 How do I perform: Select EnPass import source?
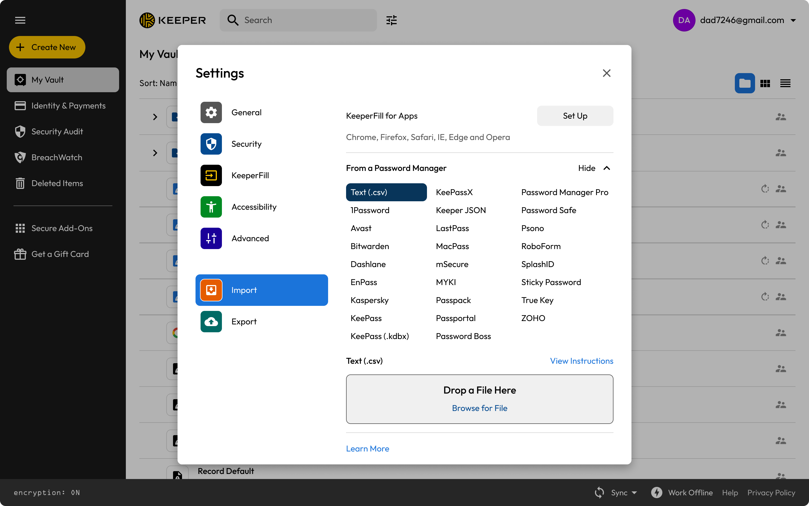pos(363,282)
